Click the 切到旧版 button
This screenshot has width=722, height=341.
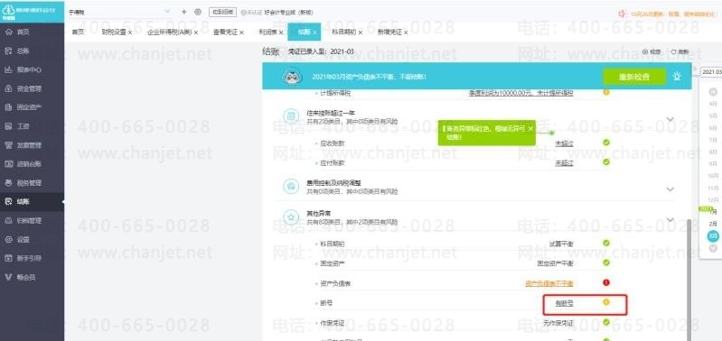[x=222, y=13]
